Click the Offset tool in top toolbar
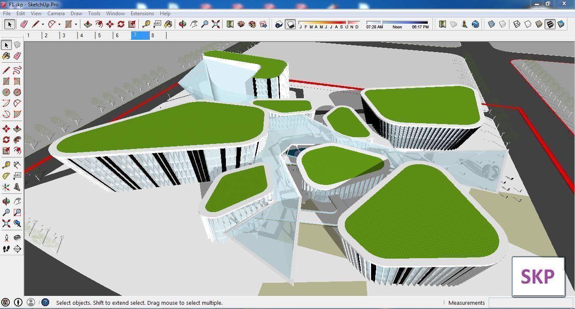 click(99, 25)
